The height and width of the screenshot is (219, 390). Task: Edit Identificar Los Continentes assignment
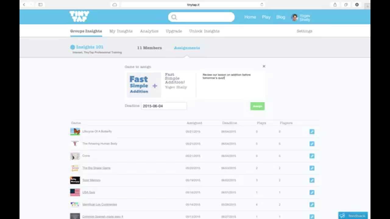pyautogui.click(x=312, y=205)
